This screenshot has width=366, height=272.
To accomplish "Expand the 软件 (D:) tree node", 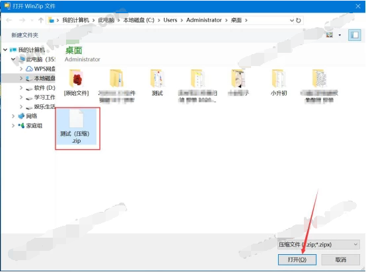I will click(x=21, y=88).
